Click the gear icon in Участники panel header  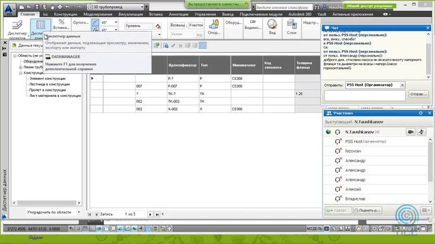click(421, 113)
